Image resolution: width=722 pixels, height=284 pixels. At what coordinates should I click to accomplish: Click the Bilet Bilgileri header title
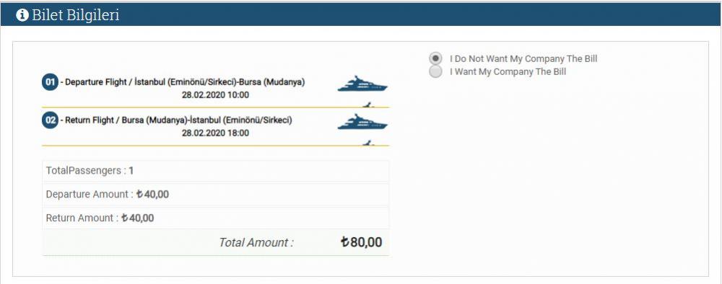tap(76, 15)
